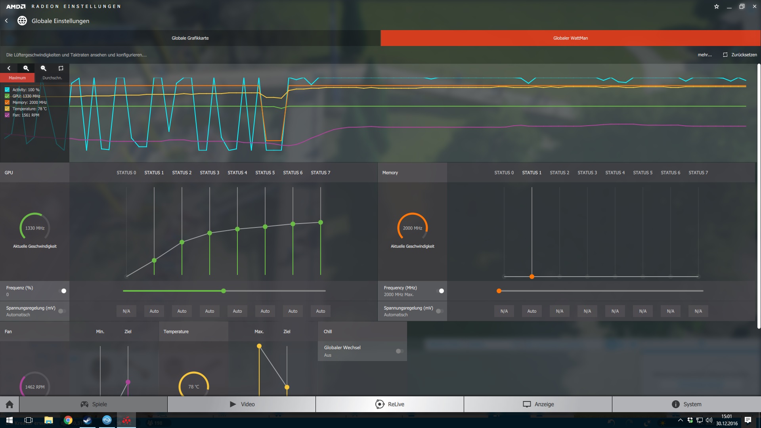Uncheck the Activity graph legend checkbox
The height and width of the screenshot is (428, 761).
7,90
